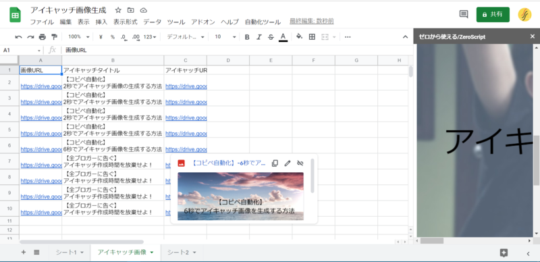Screen dimensions: 540x262
Task: Switch to the シート2 tab
Action: pyautogui.click(x=178, y=253)
